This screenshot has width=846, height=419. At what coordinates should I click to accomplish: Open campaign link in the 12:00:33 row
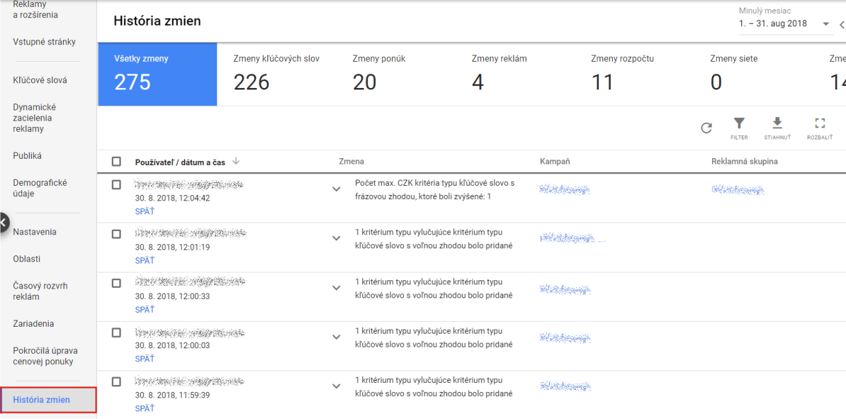click(565, 289)
